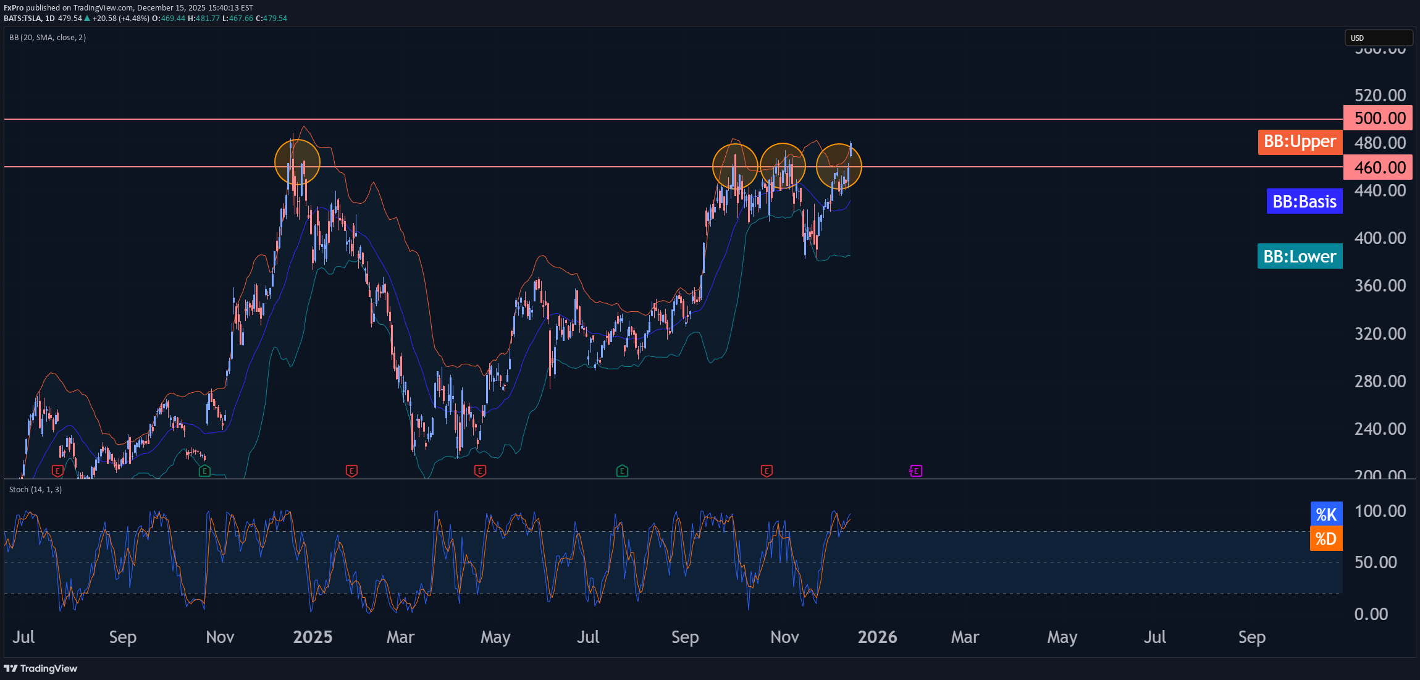The width and height of the screenshot is (1420, 680).
Task: Click the leftmost orange circle on the chart
Action: pyautogui.click(x=297, y=162)
